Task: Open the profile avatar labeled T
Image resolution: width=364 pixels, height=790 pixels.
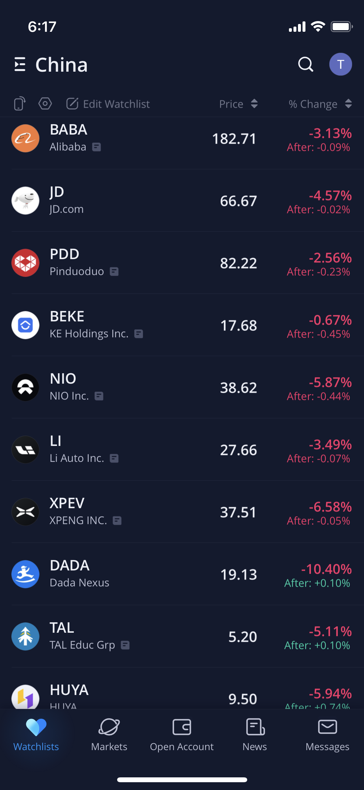Action: (x=340, y=64)
